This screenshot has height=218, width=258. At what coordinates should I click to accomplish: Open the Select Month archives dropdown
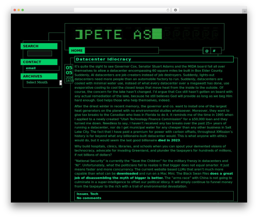point(44,82)
